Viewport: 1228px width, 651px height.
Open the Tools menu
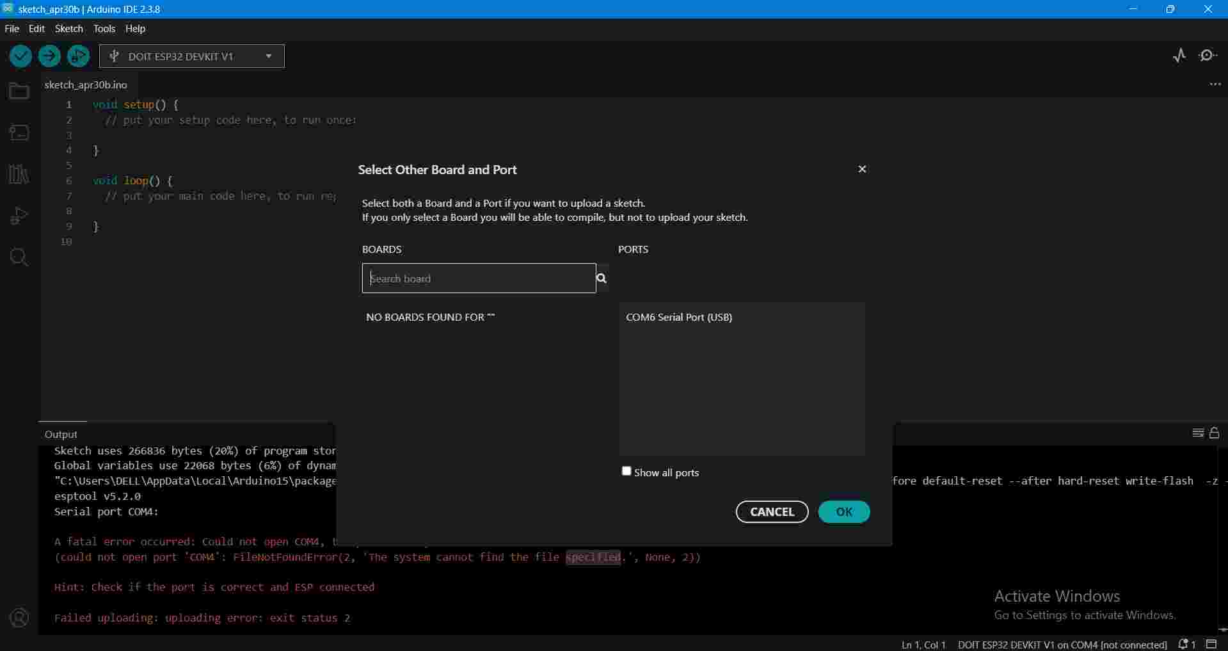[x=104, y=29]
